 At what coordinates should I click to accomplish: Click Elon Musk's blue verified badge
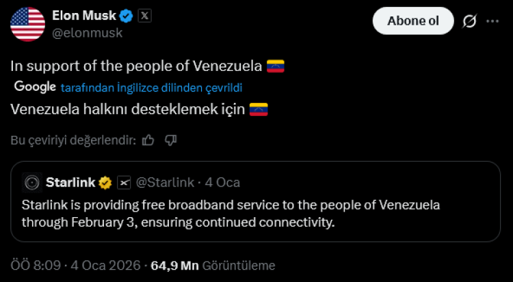click(x=127, y=15)
